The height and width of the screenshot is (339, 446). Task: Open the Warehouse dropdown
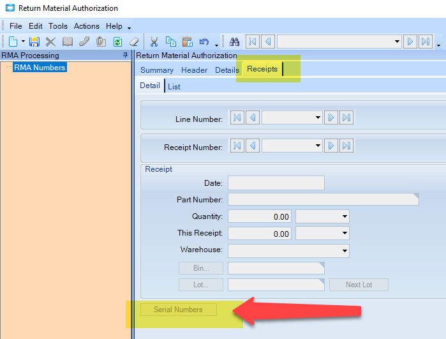pyautogui.click(x=345, y=251)
